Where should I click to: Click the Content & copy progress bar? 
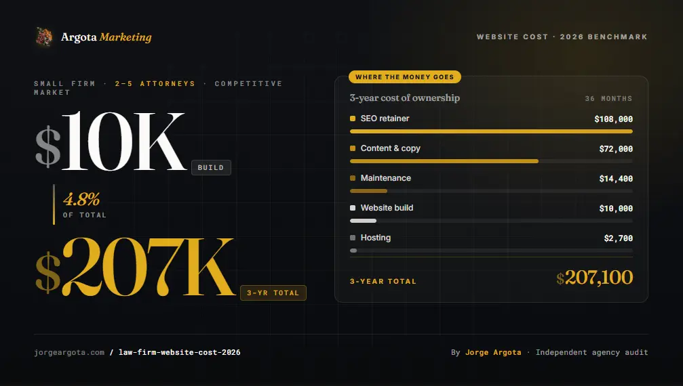tap(491, 161)
